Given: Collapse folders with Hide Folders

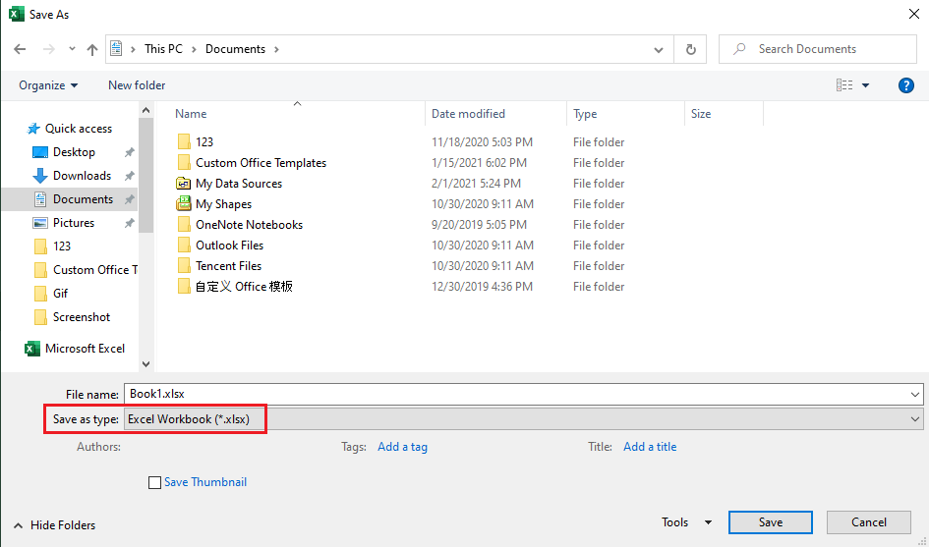Looking at the screenshot, I should [x=54, y=525].
